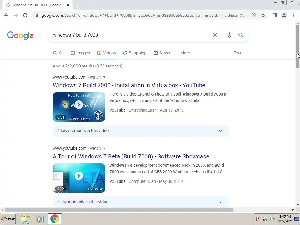The image size is (300, 225).
Task: Click the Computer Clan channel text
Action: (x=142, y=181)
